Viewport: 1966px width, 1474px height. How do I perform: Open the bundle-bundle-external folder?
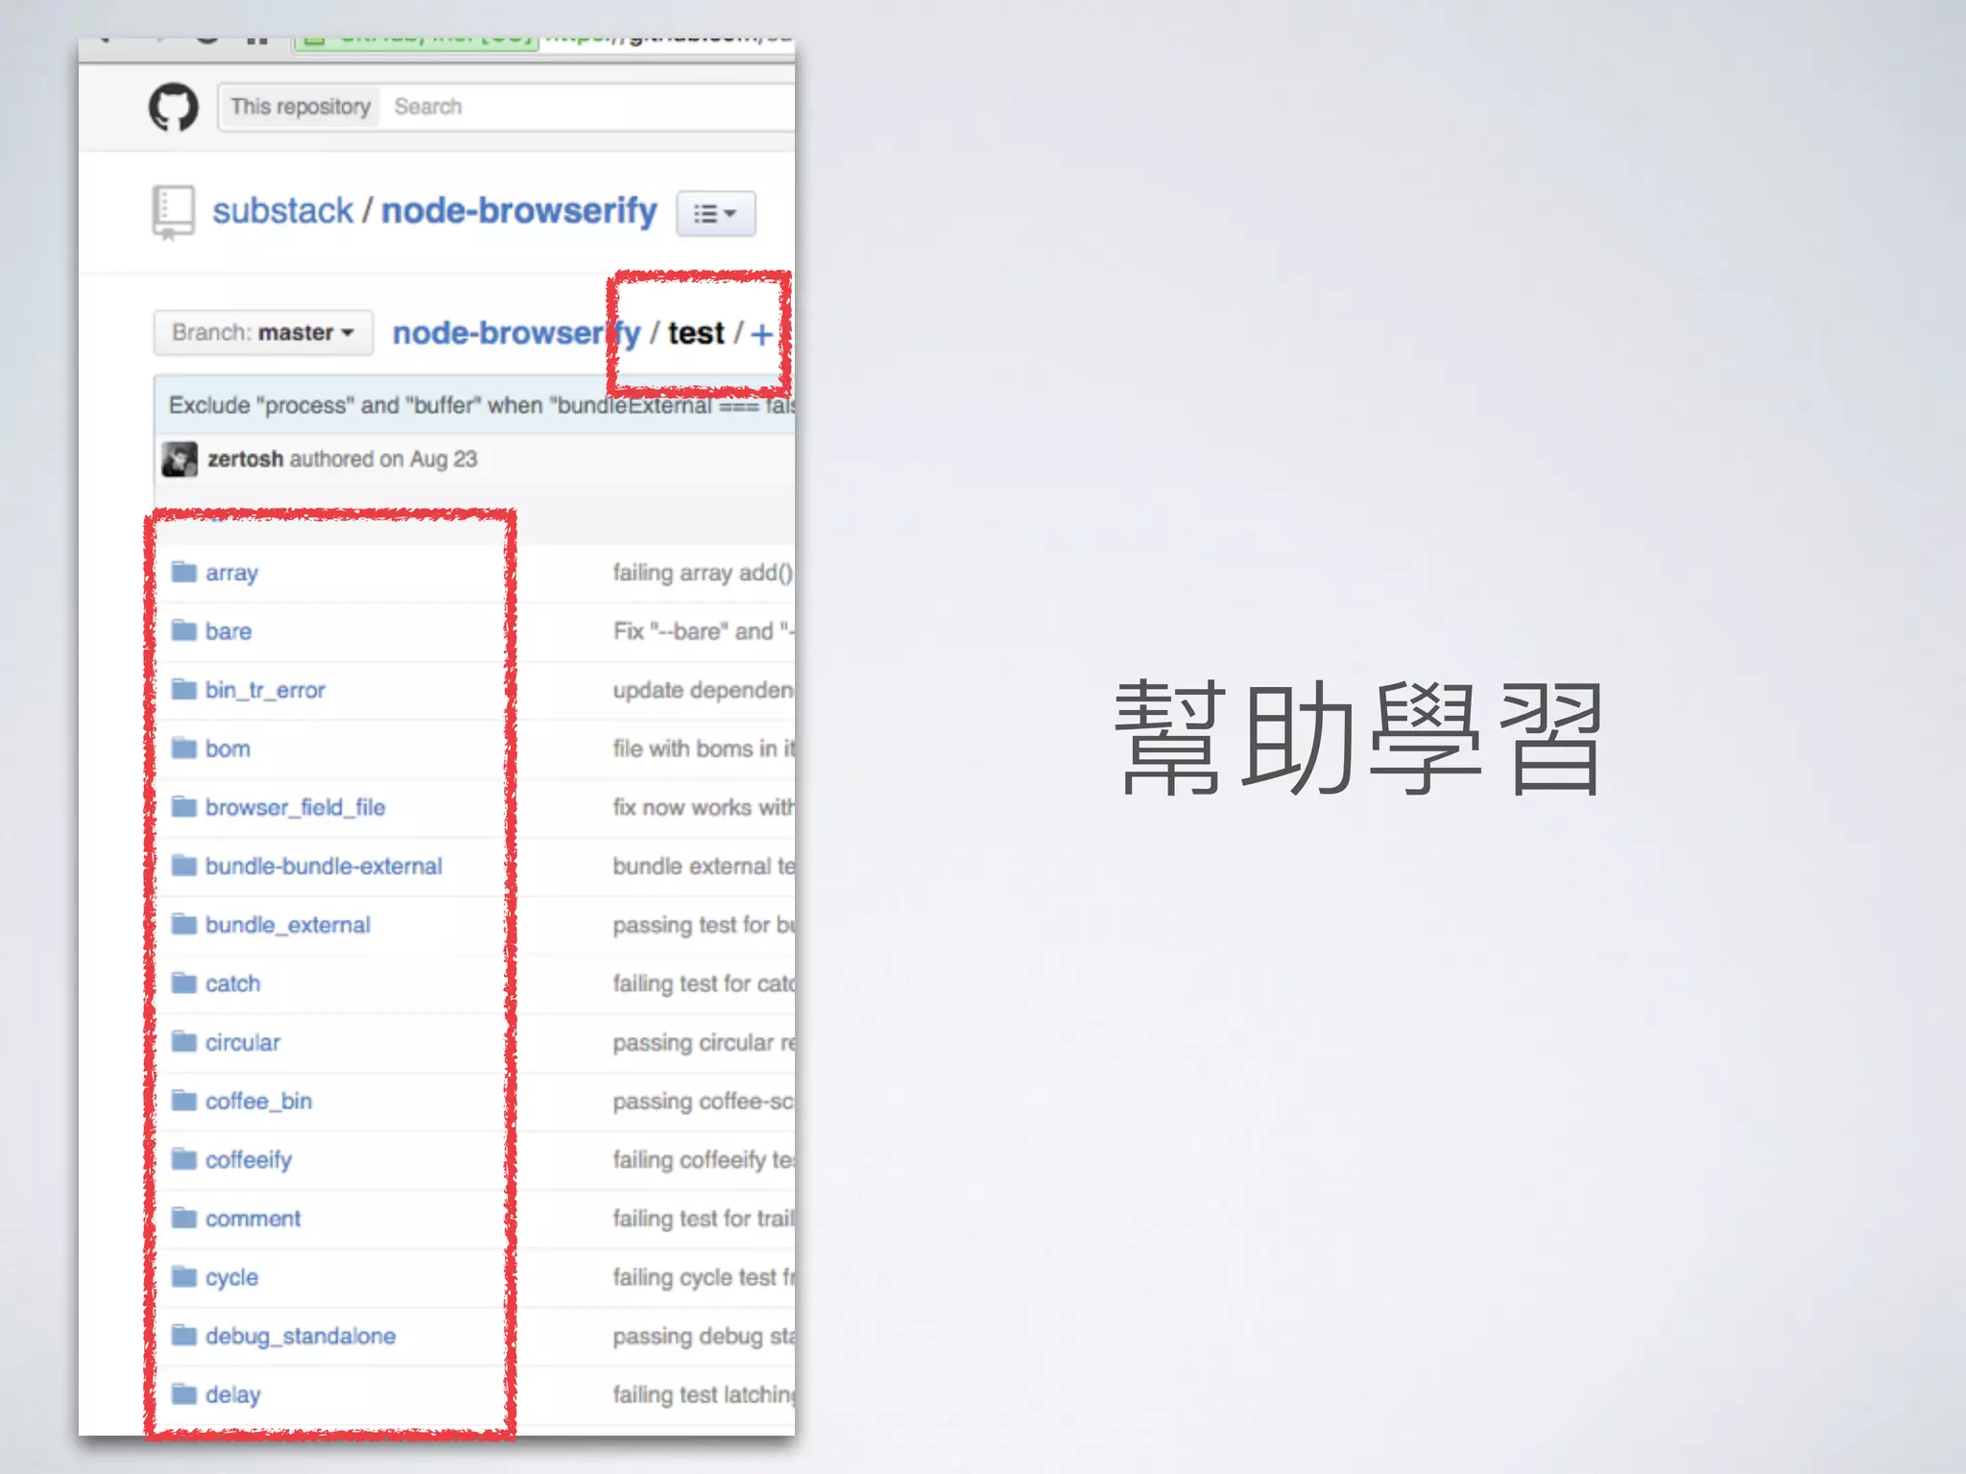324,867
